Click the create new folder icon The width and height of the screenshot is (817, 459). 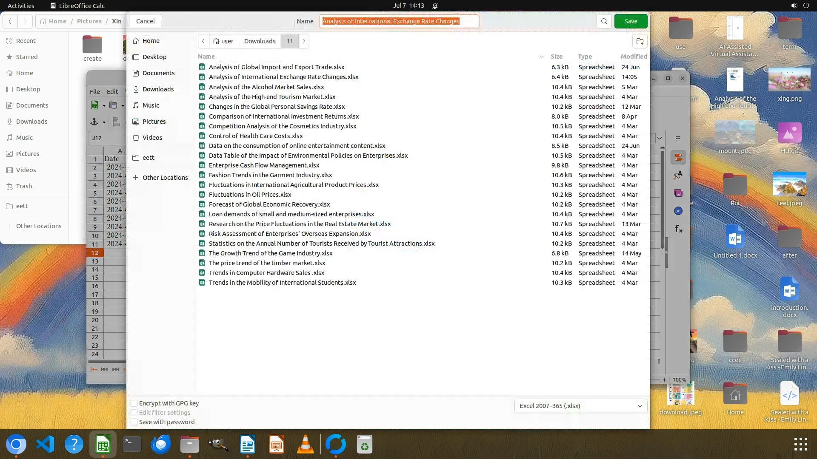pos(640,41)
